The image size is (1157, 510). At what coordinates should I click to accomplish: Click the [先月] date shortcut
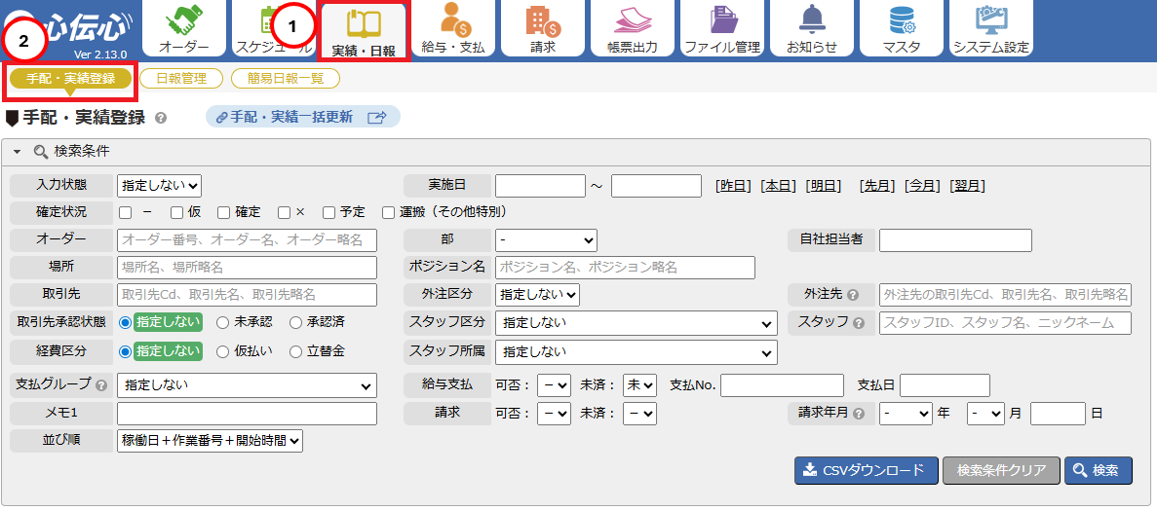[x=877, y=186]
